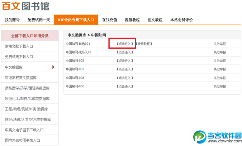Click the 中国知网-002 row name
Screen dimensions: 242x146
(x=75, y=61)
